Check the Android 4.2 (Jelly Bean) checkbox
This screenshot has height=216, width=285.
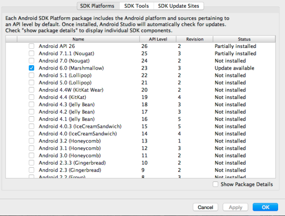click(x=32, y=111)
